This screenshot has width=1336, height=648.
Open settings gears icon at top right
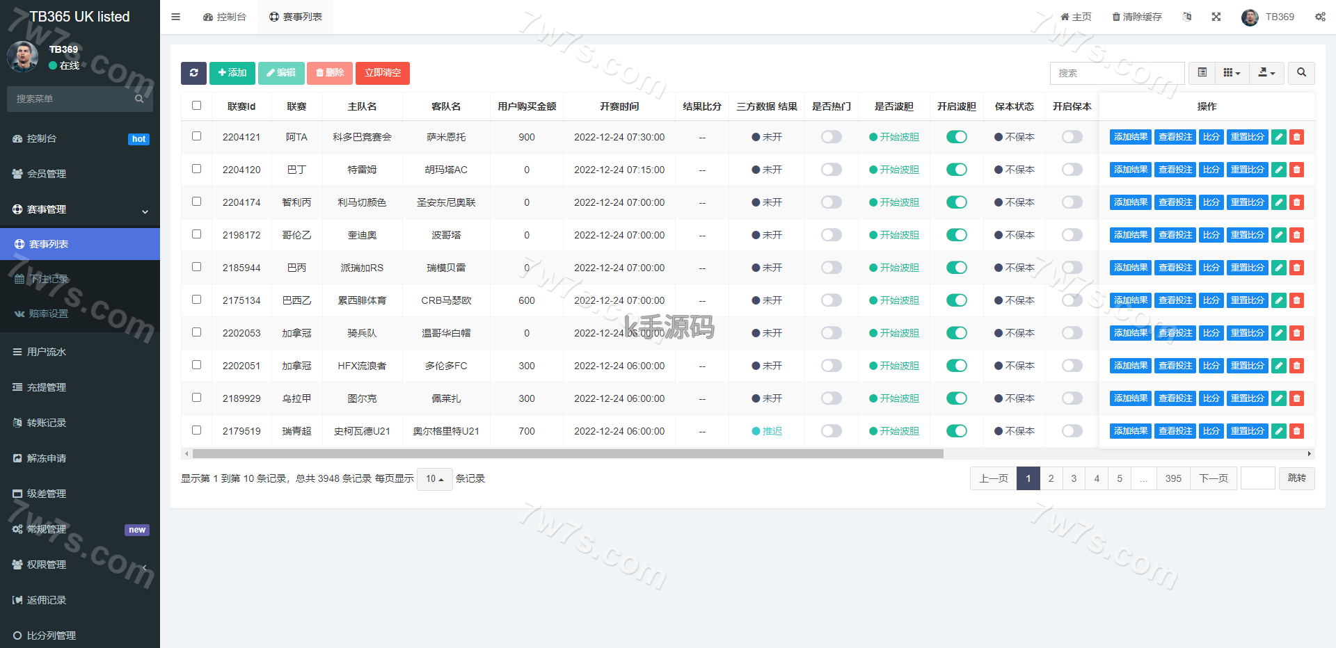(1320, 17)
